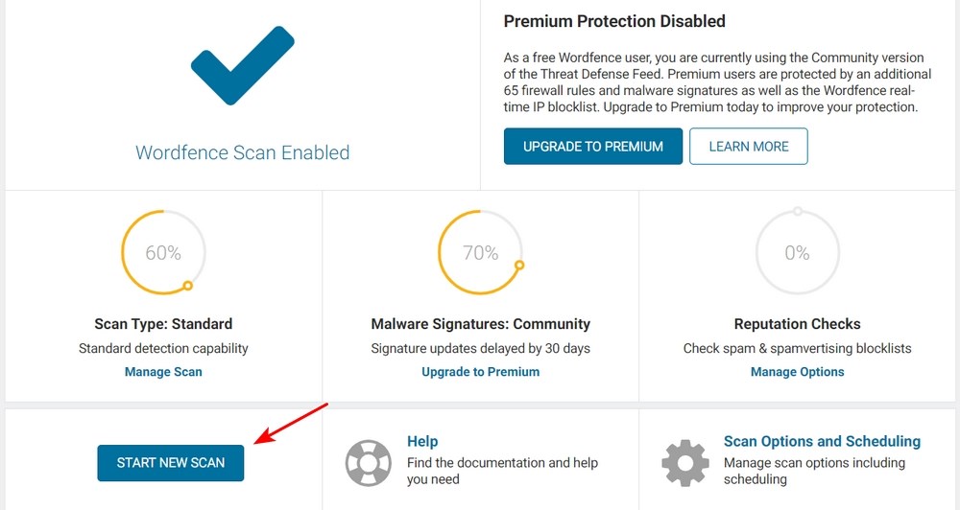This screenshot has width=960, height=510.
Task: Open the Help documentation link
Action: (422, 442)
